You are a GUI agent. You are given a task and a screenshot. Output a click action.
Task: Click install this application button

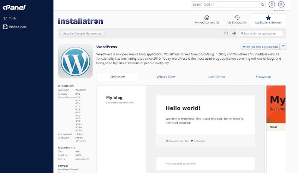tap(260, 47)
